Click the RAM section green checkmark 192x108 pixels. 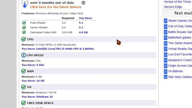click(x=23, y=71)
